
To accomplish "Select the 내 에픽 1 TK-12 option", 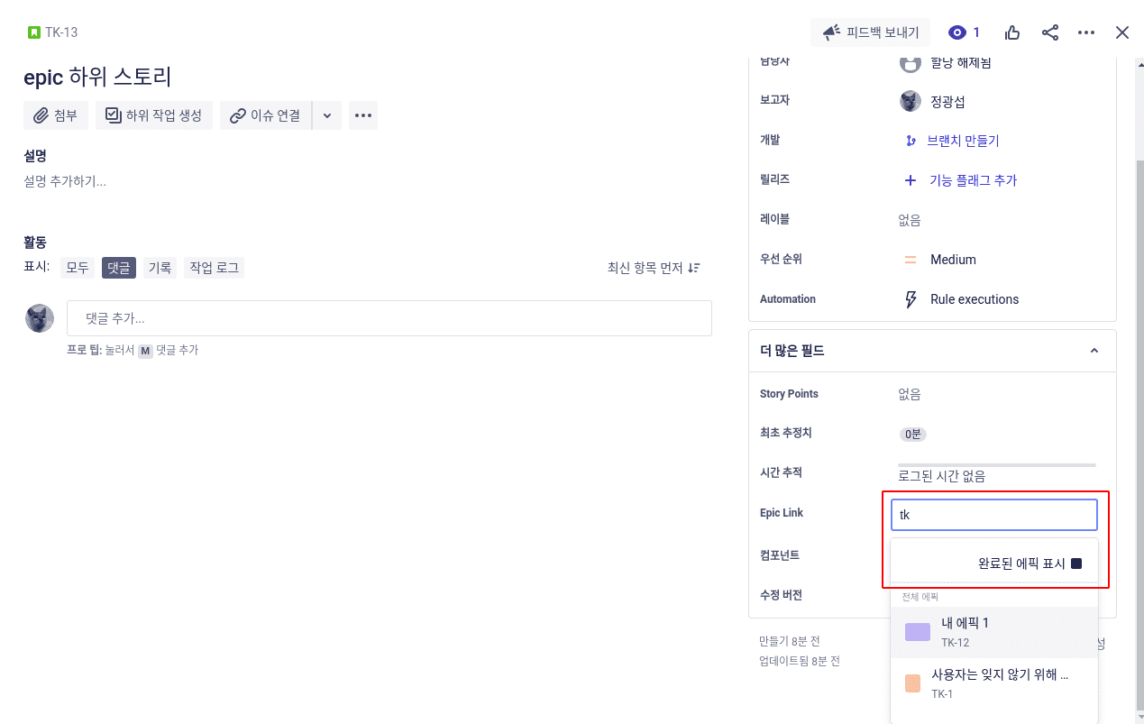I will [x=993, y=632].
